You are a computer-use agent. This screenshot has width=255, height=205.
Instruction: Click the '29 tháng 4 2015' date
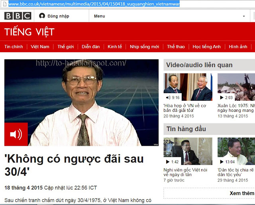(233, 180)
